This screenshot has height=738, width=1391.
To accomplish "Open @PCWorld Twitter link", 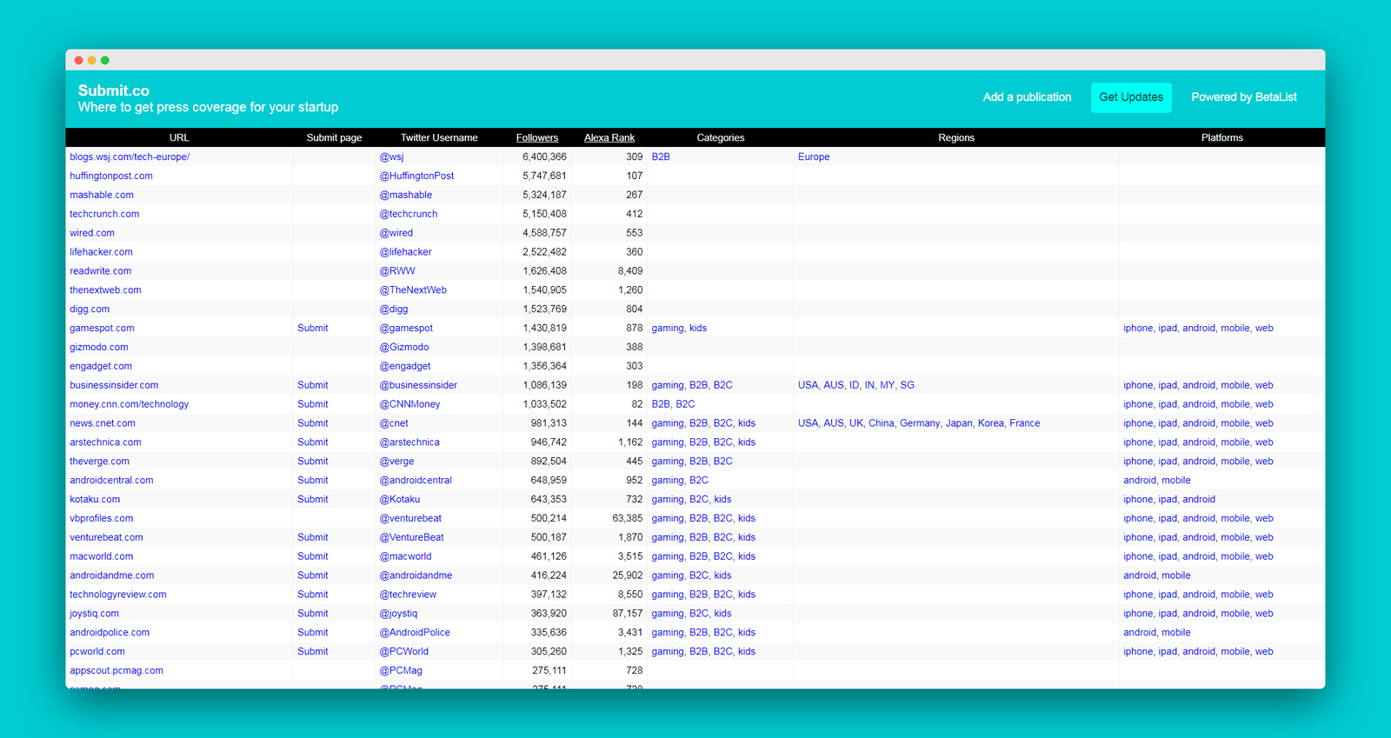I will pos(404,652).
